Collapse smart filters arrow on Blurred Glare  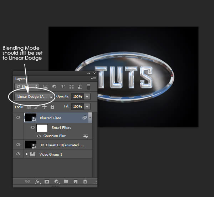(x=90, y=117)
